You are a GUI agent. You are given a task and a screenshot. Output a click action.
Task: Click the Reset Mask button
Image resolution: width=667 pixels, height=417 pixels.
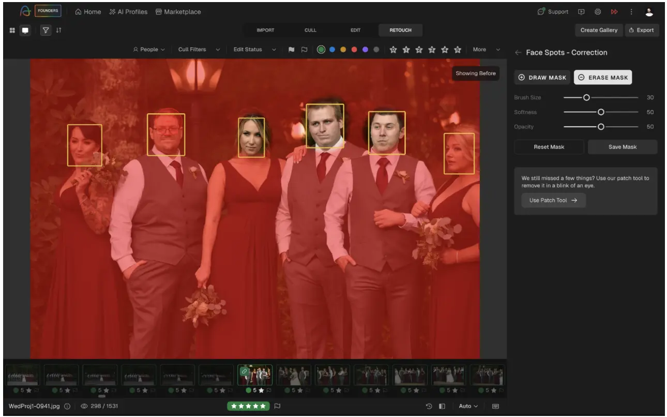coord(549,147)
